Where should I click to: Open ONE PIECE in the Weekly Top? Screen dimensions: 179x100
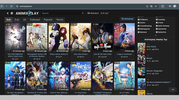[x=151, y=47]
